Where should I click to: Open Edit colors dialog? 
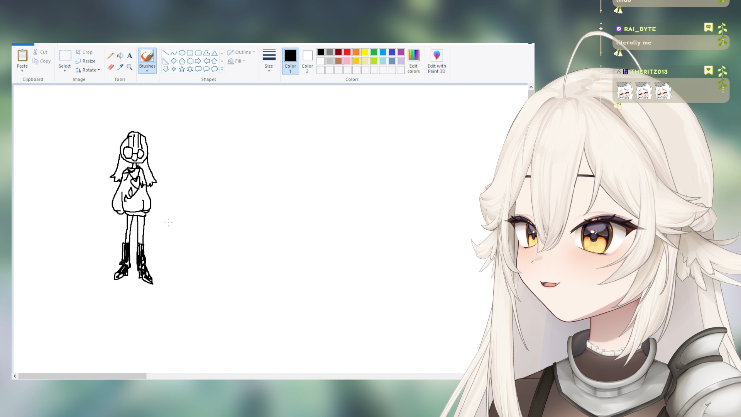[413, 61]
